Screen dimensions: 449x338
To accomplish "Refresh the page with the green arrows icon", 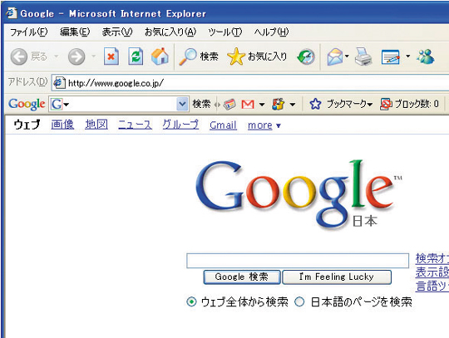I will [136, 56].
